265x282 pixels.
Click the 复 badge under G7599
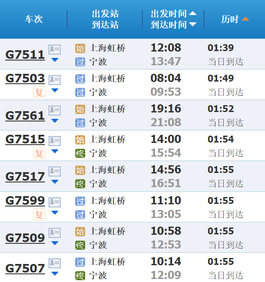click(x=39, y=215)
